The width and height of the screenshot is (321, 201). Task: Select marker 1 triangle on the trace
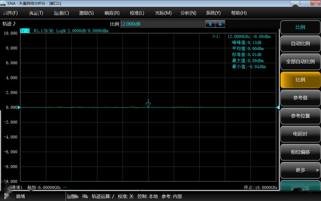148,105
